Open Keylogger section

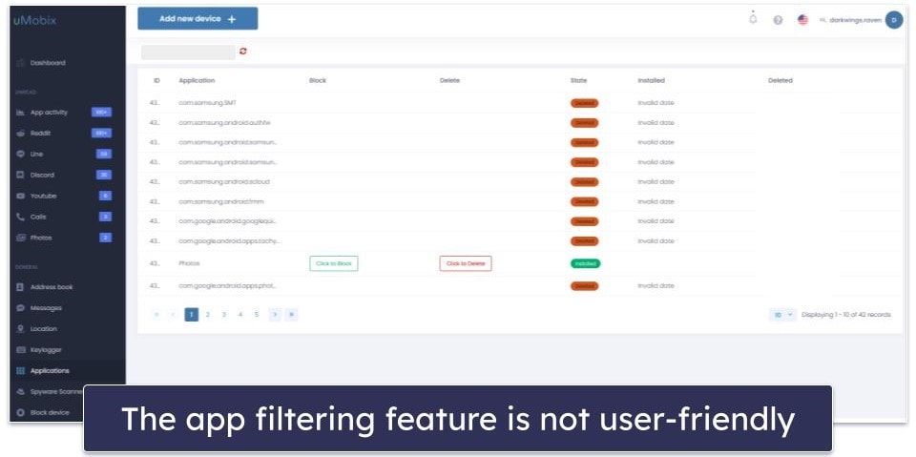pyautogui.click(x=46, y=350)
